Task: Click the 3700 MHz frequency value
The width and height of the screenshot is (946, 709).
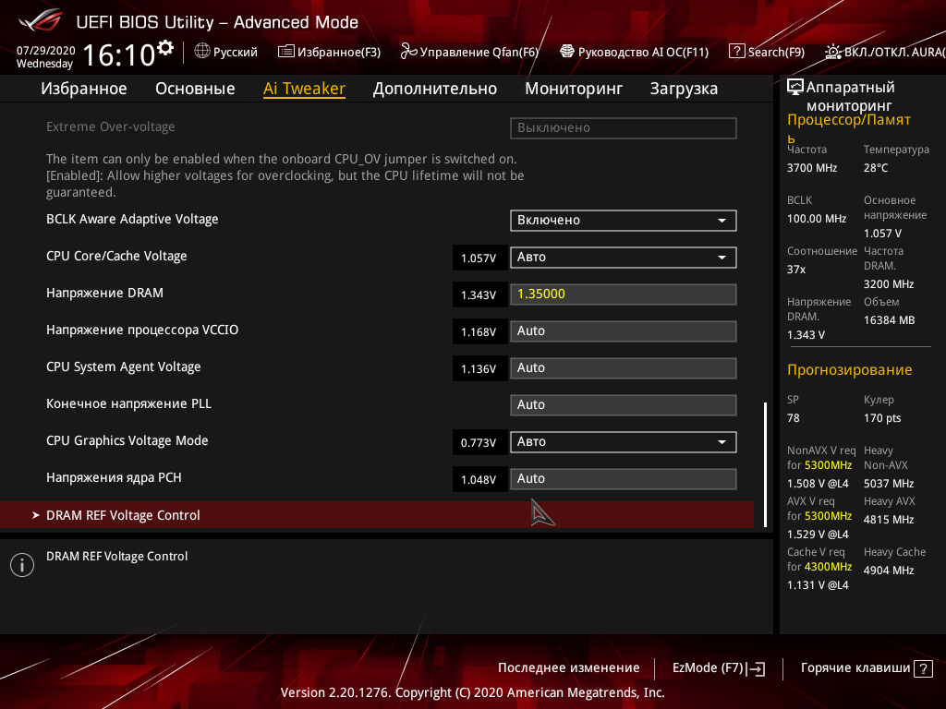Action: click(812, 168)
